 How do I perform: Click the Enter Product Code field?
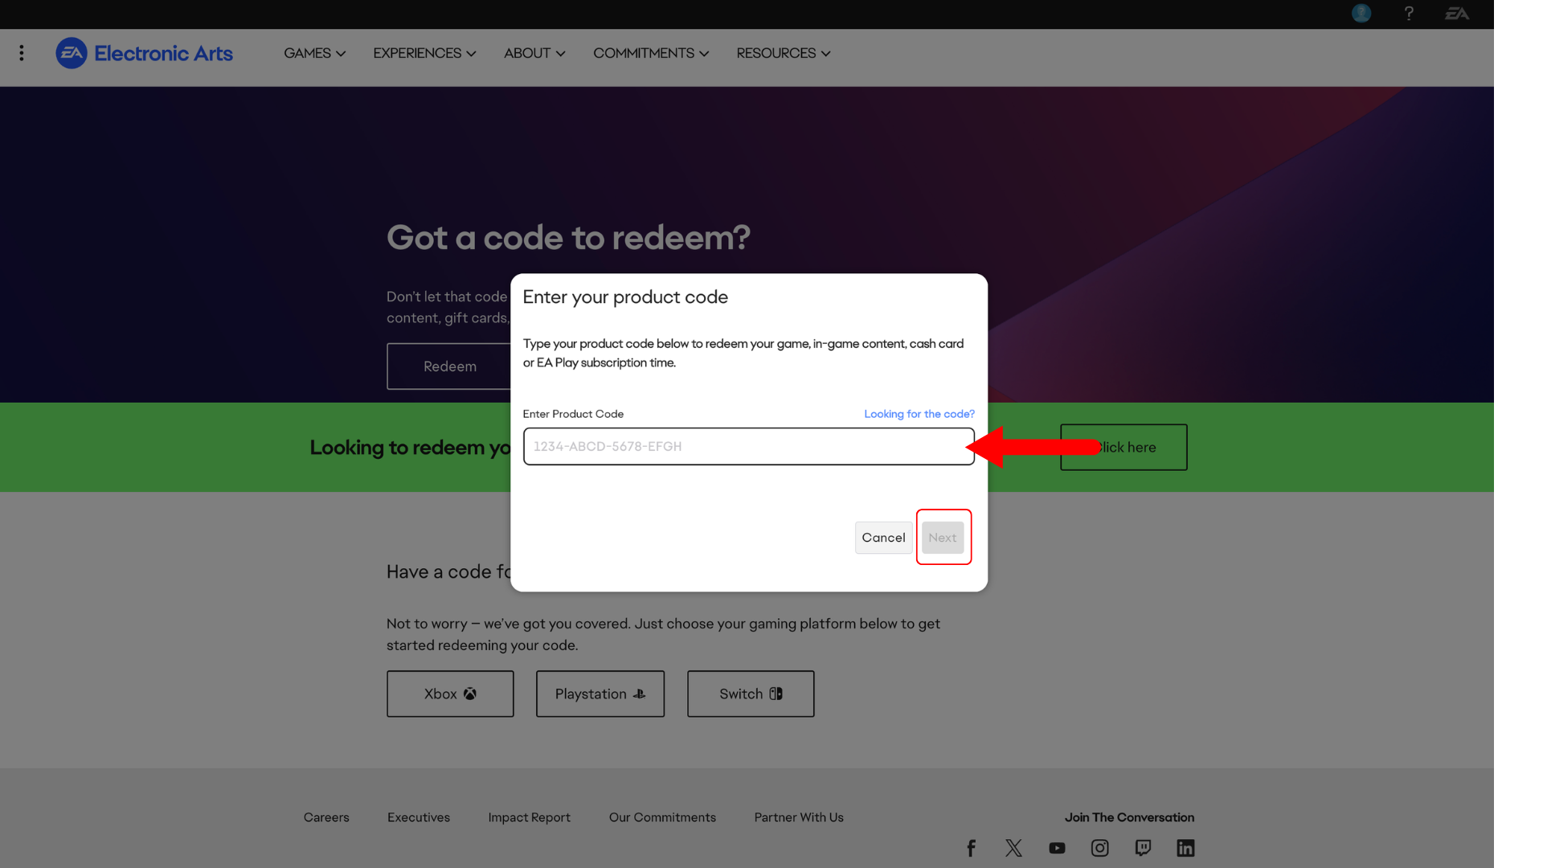pyautogui.click(x=748, y=446)
